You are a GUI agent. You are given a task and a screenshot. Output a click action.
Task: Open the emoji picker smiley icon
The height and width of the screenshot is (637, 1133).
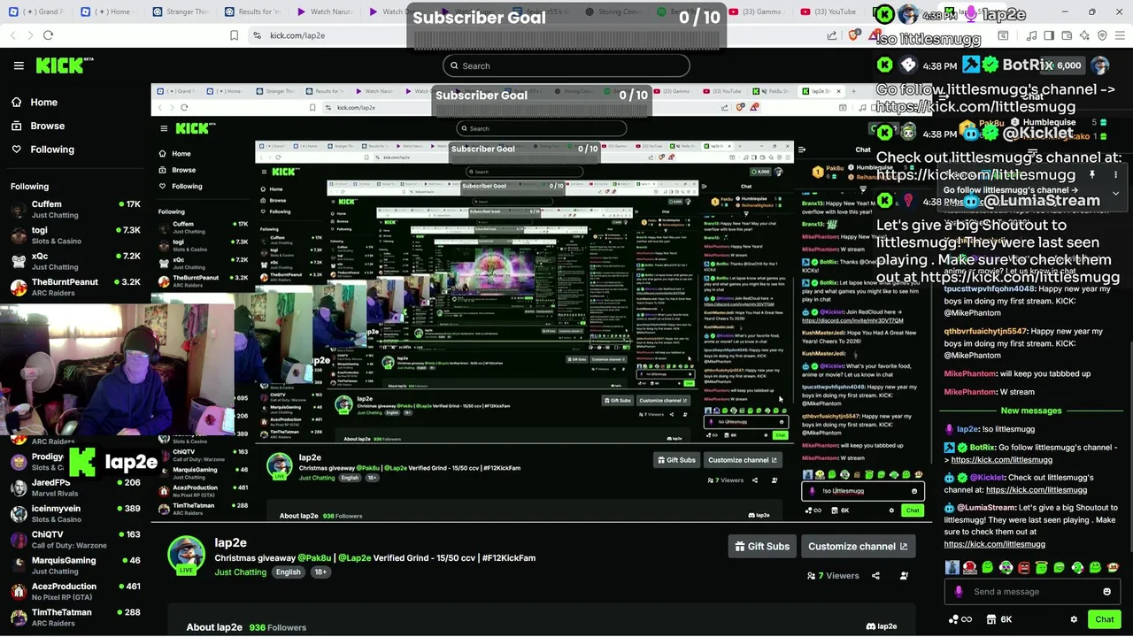(x=1106, y=592)
